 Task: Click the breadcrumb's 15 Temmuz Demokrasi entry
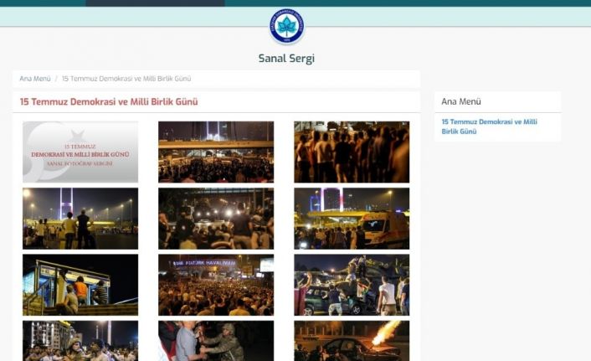point(126,79)
